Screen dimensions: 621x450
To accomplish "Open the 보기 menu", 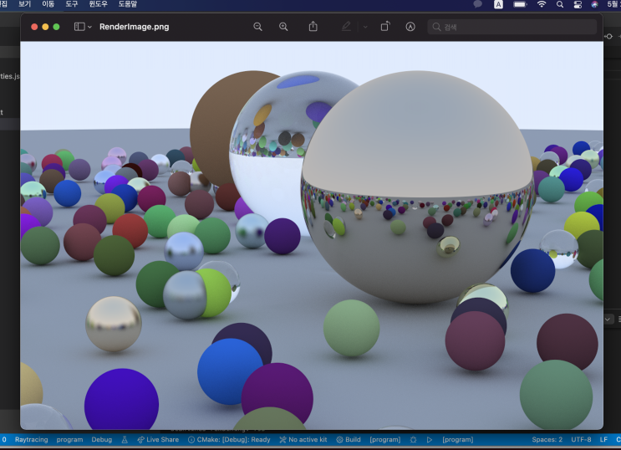I will click(24, 4).
